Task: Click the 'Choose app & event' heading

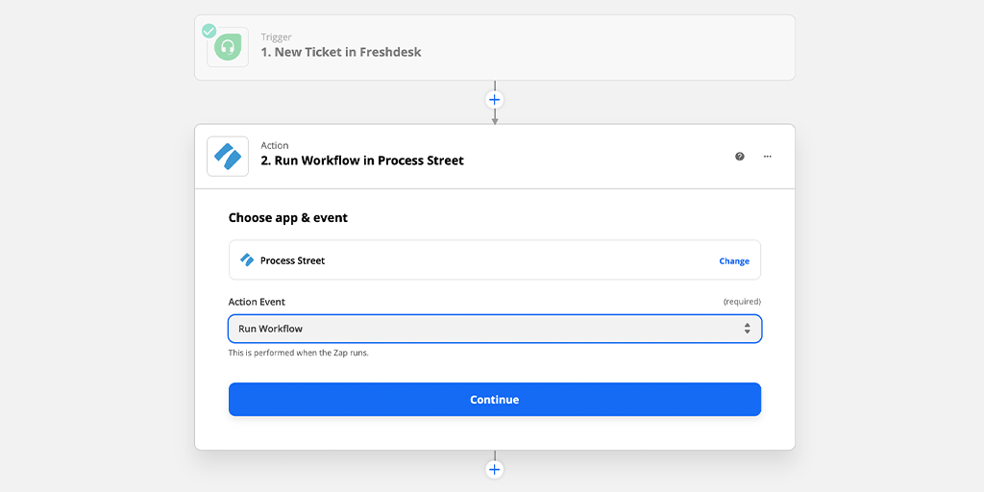Action: point(288,218)
